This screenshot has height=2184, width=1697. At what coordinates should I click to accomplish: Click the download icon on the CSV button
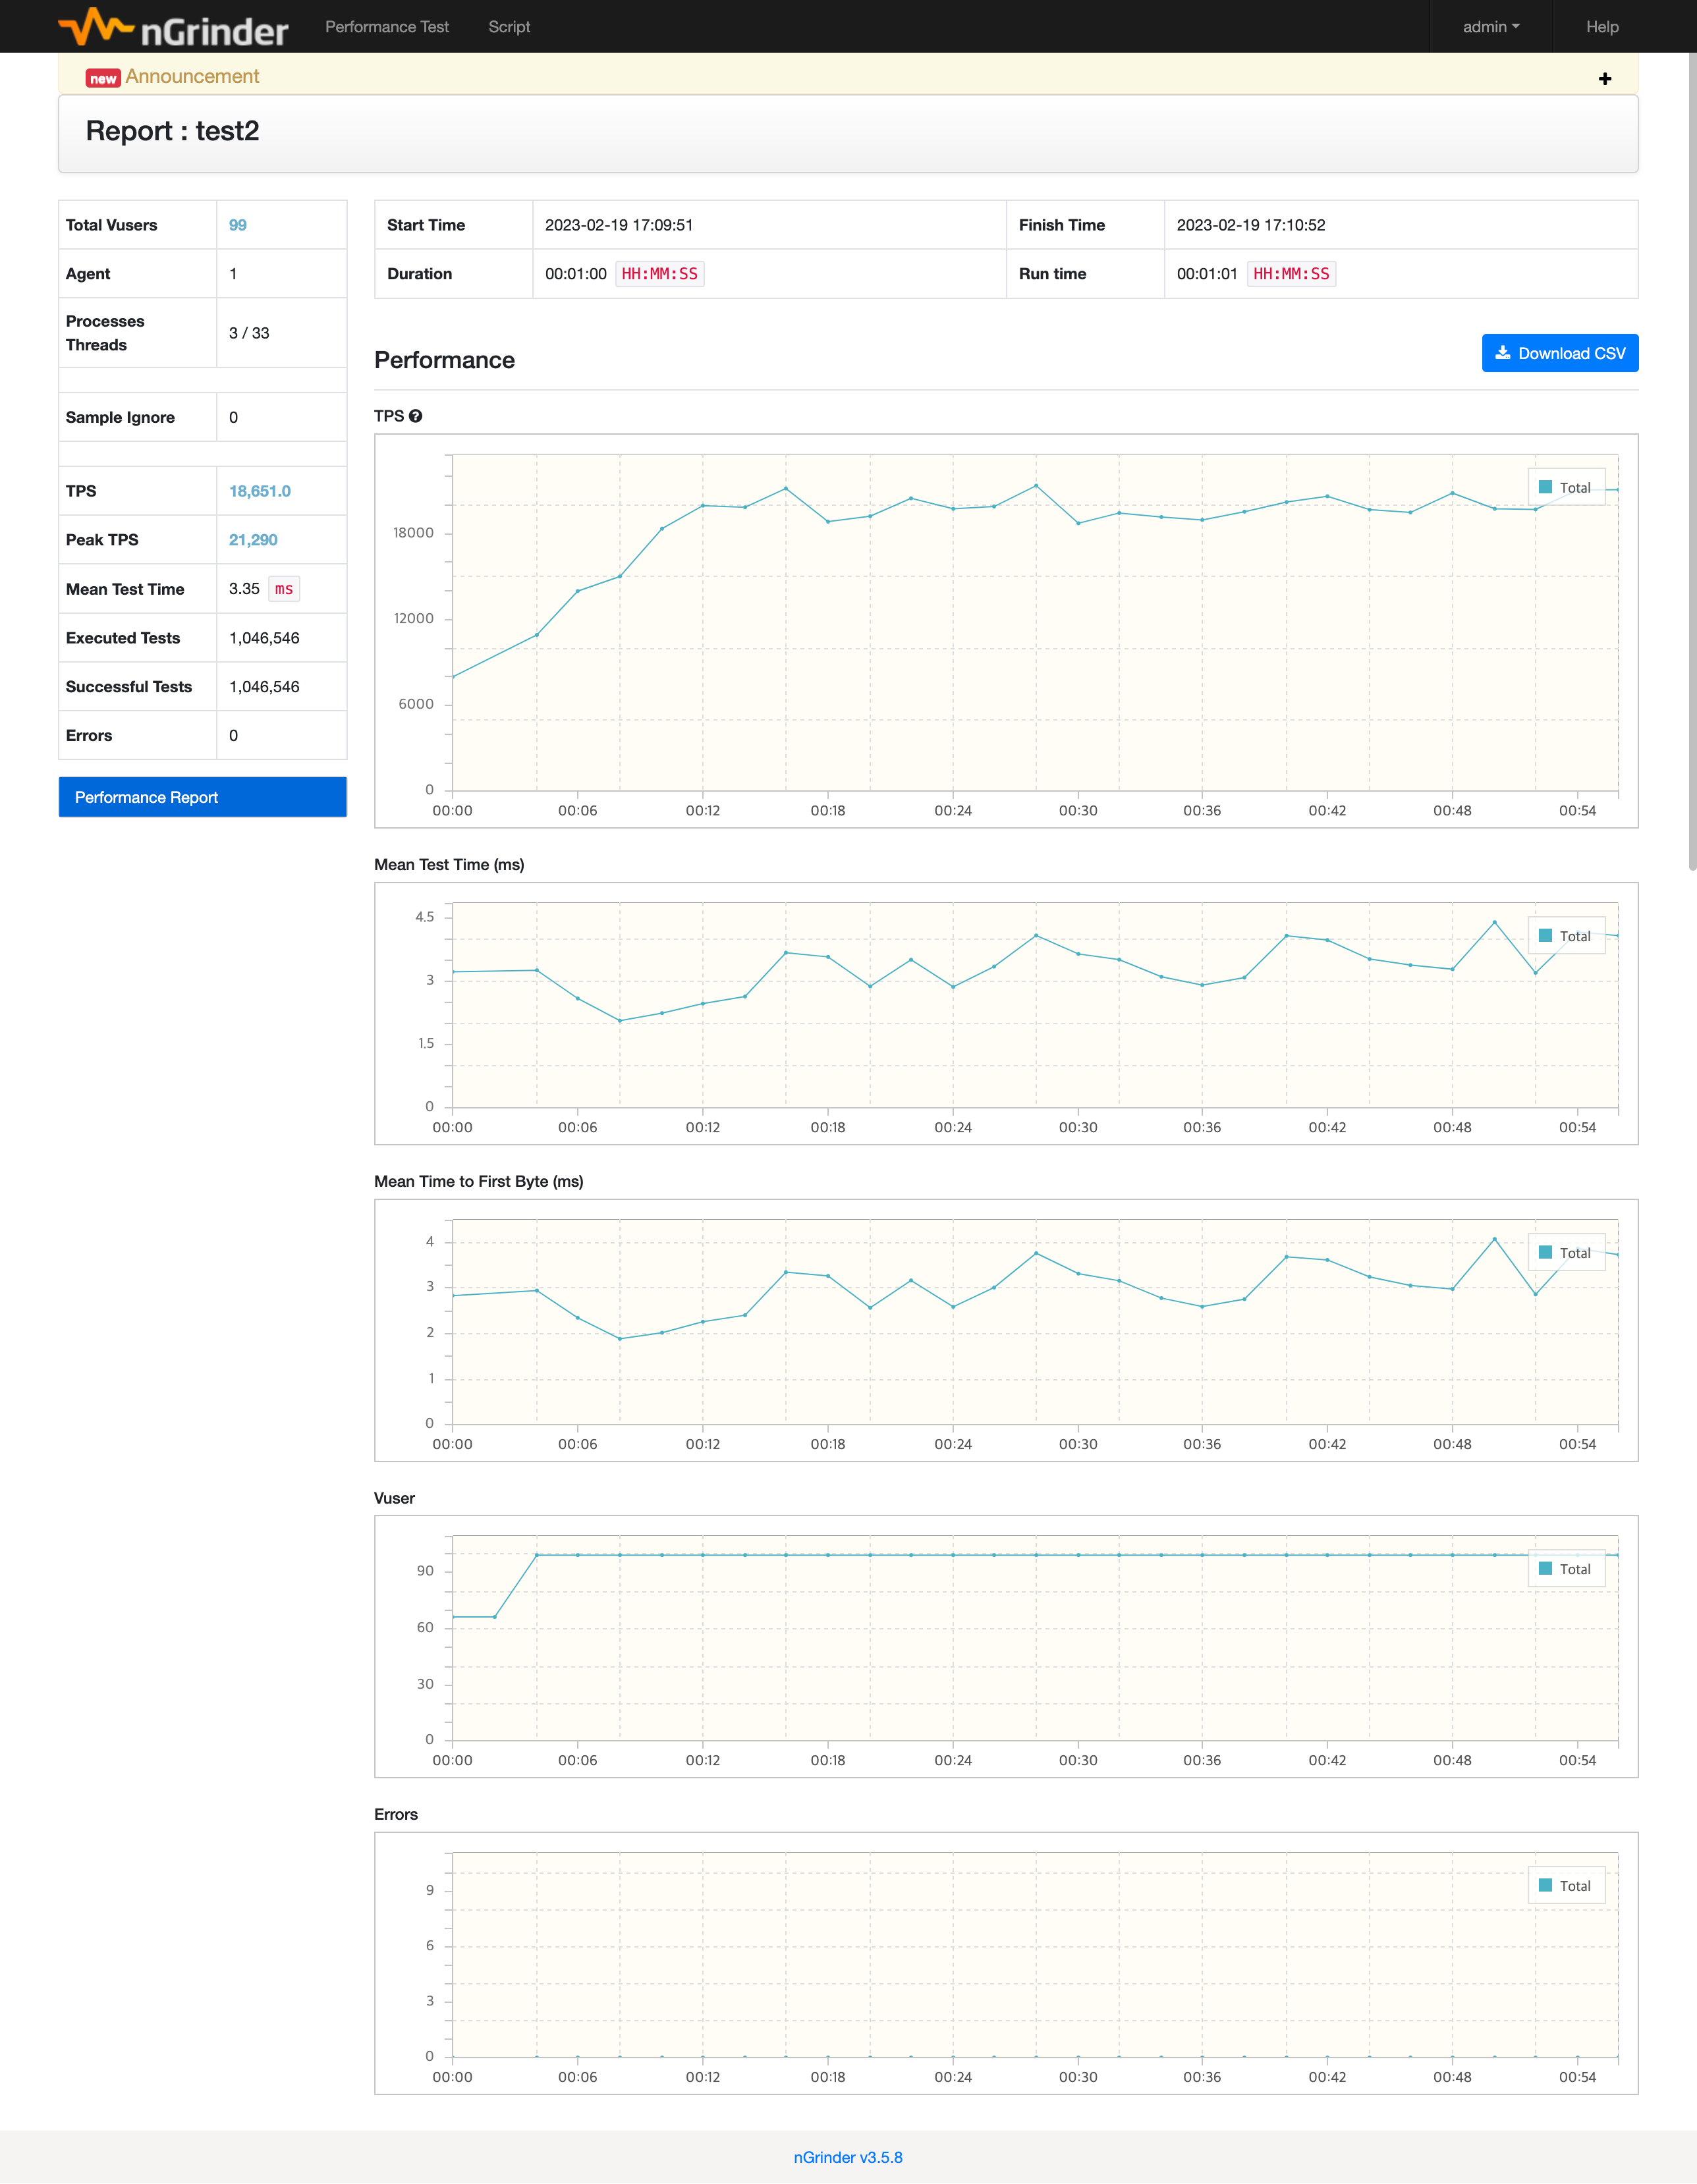[x=1502, y=353]
